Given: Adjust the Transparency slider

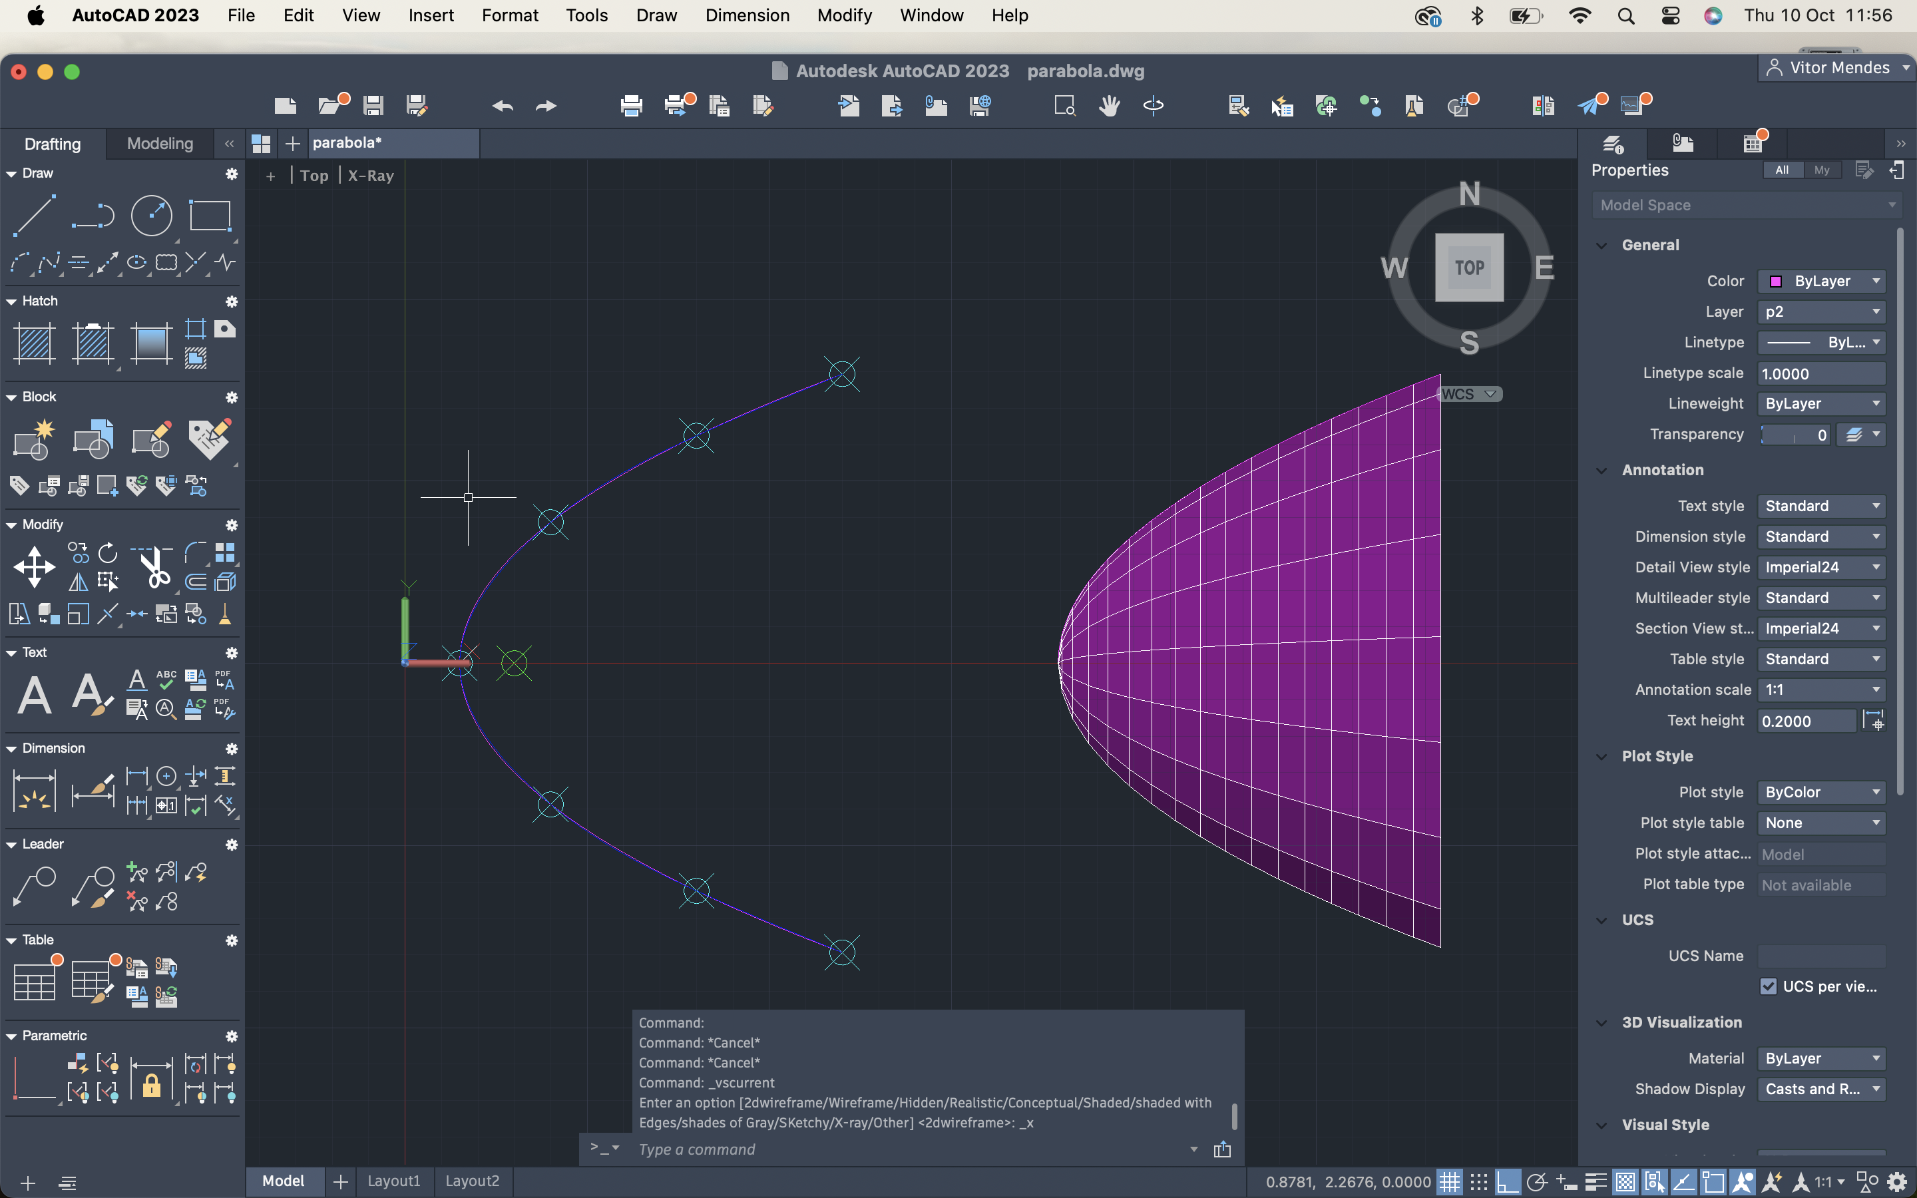Looking at the screenshot, I should pyautogui.click(x=1795, y=434).
